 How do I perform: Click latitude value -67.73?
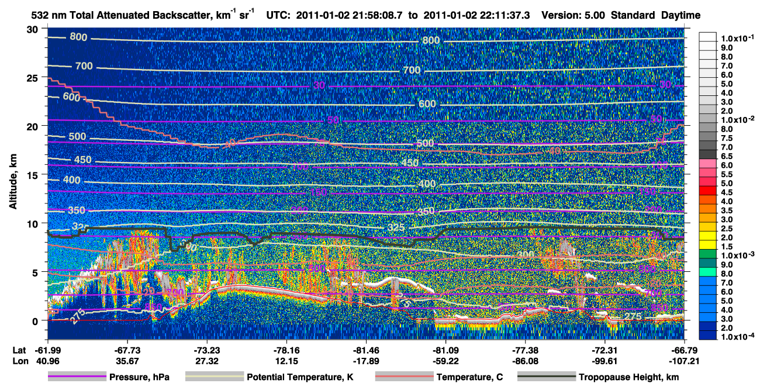(x=127, y=351)
